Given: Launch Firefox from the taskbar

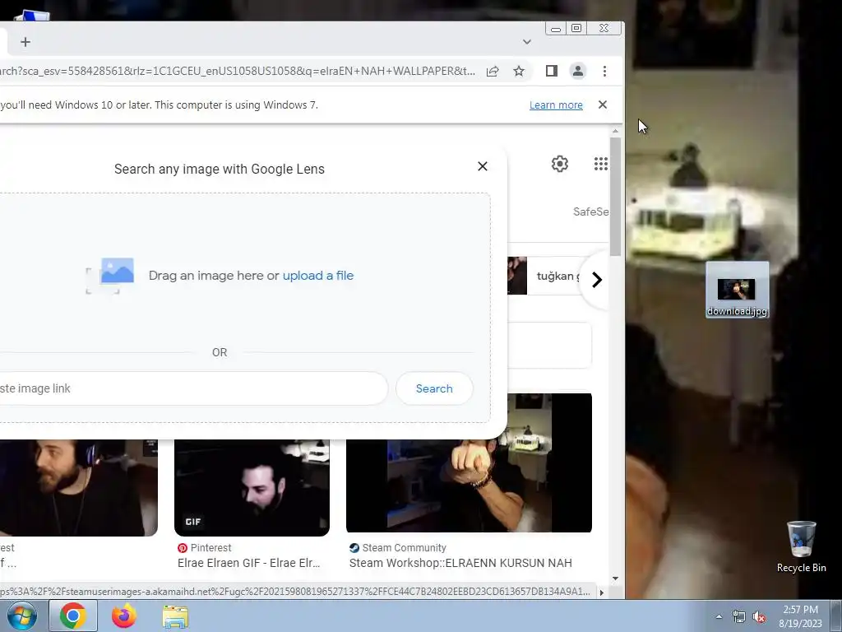Looking at the screenshot, I should [124, 616].
